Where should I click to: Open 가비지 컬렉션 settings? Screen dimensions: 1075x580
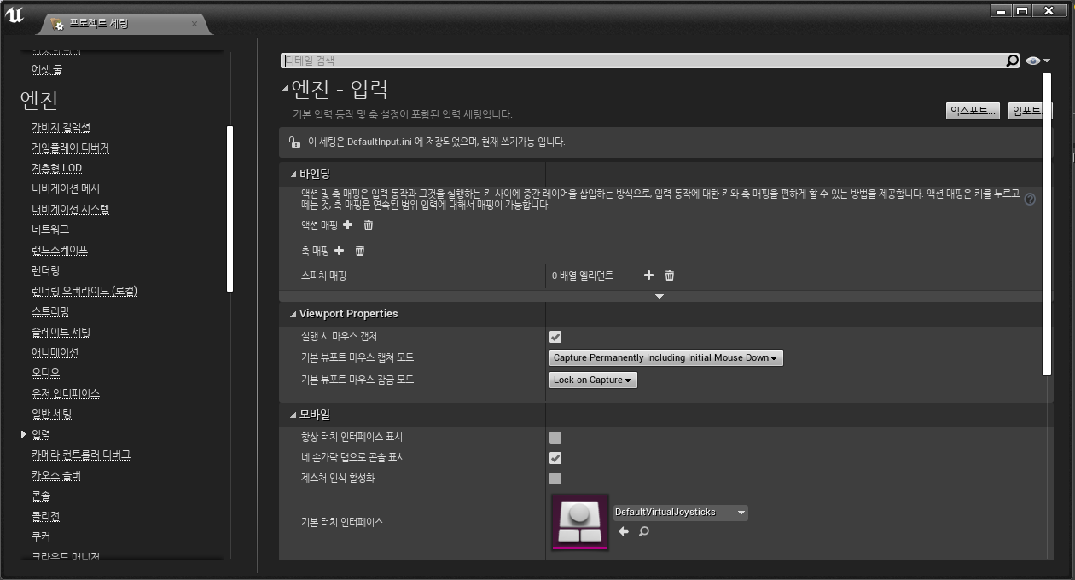coord(61,127)
